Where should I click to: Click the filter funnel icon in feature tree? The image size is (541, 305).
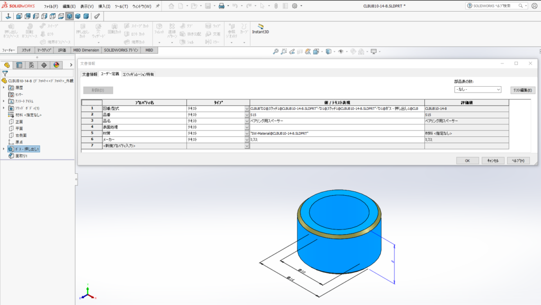click(5, 73)
